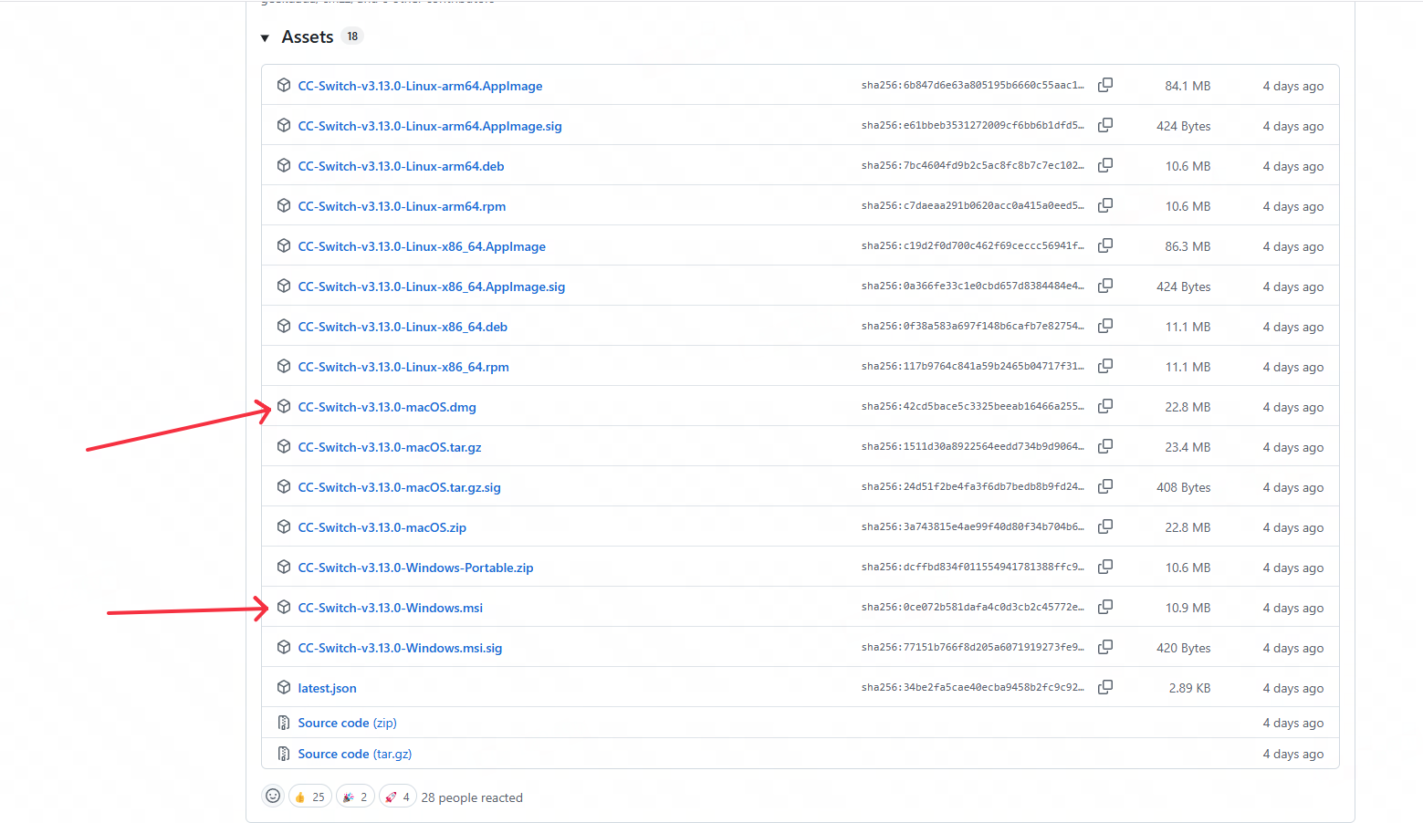Download CC-Switch-v3.13.0-Linux-x86_64.AppImage

[422, 246]
